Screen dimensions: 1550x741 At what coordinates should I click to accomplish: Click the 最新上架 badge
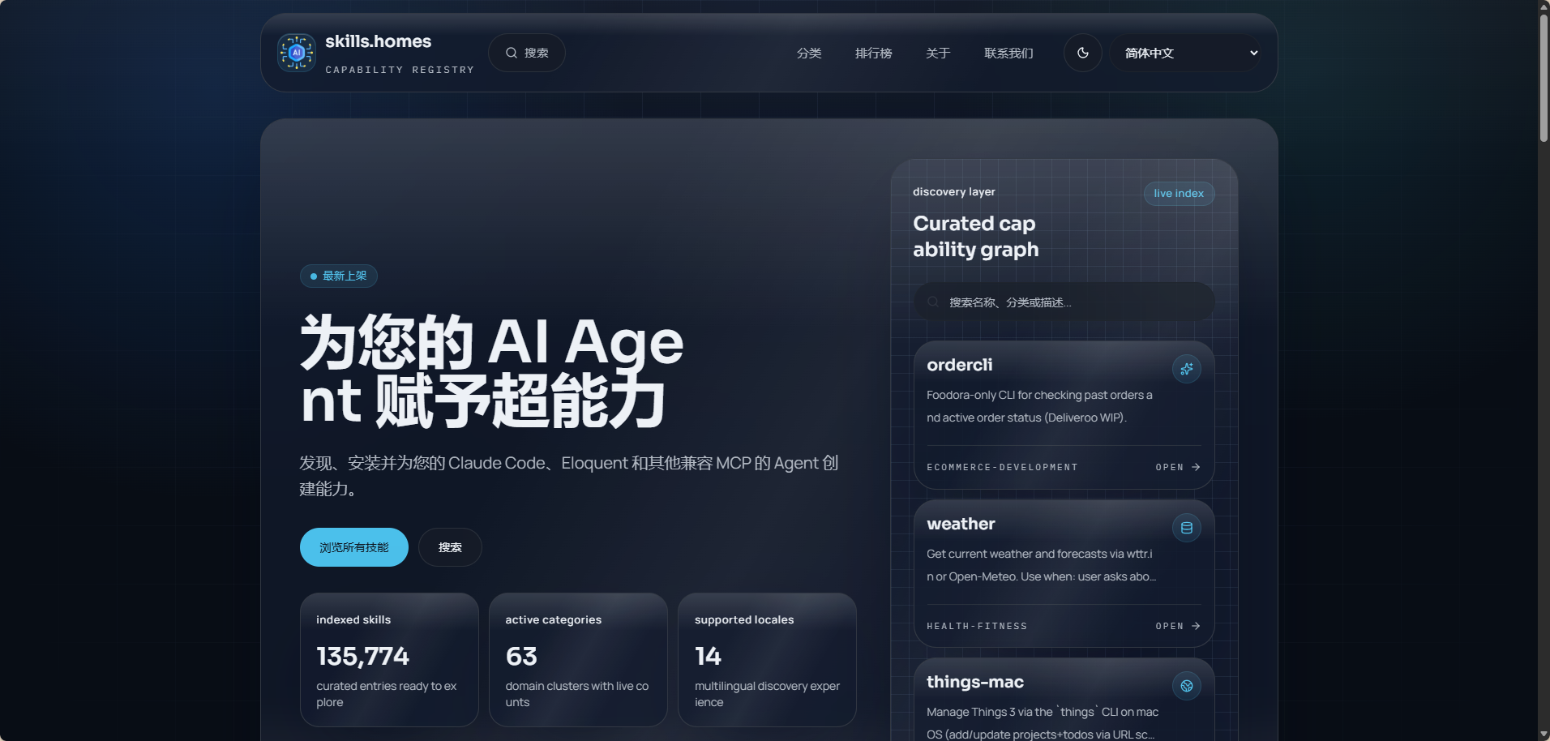click(339, 276)
